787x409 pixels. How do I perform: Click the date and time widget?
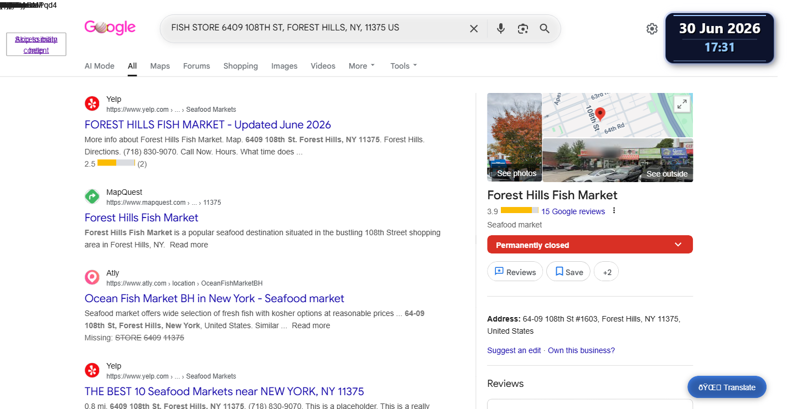719,38
